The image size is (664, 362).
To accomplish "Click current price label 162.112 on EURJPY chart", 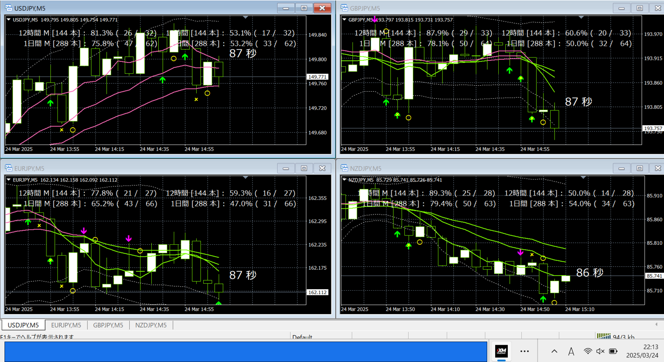I will (318, 292).
